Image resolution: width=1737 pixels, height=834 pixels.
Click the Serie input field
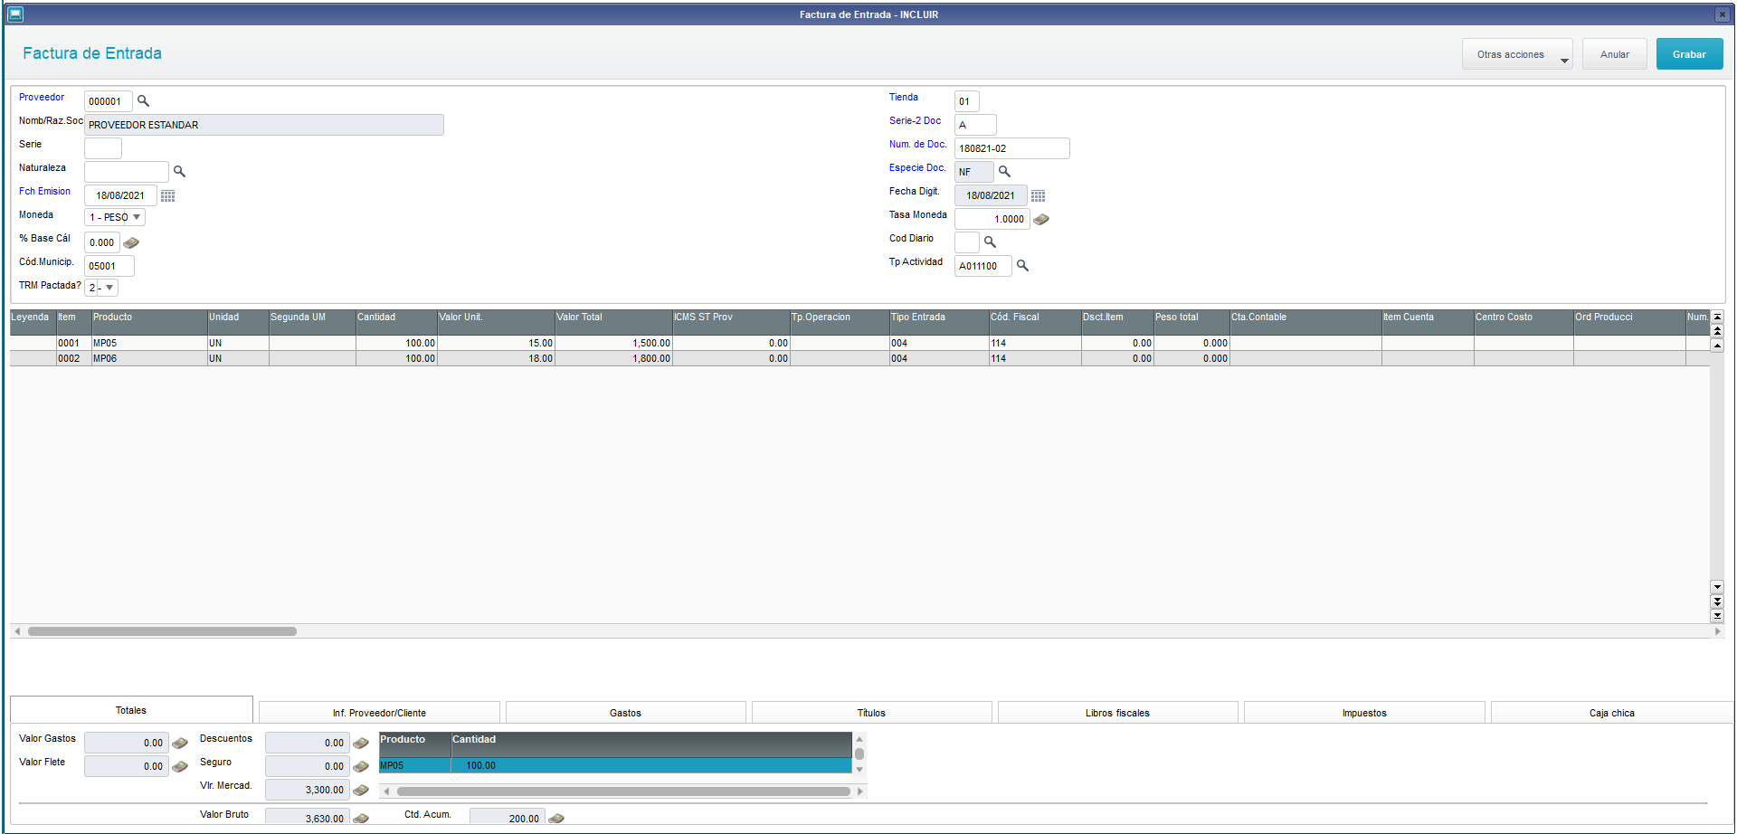(103, 148)
